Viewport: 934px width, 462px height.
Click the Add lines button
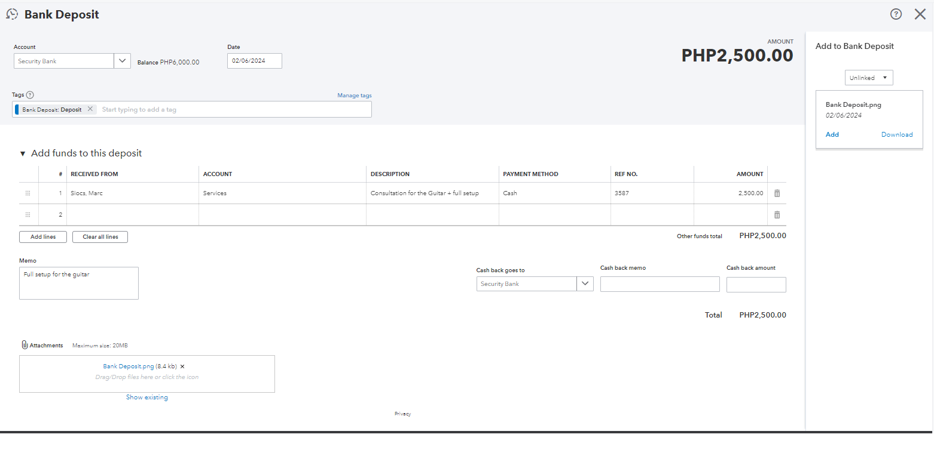coord(43,237)
